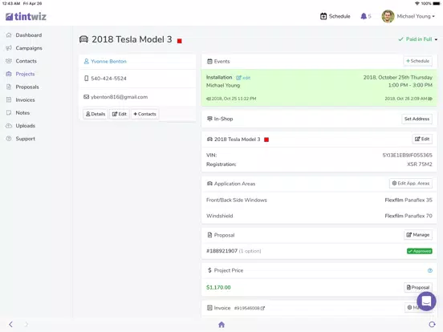Click the registration XSR 75M2
This screenshot has height=332, width=443.
tap(420, 164)
